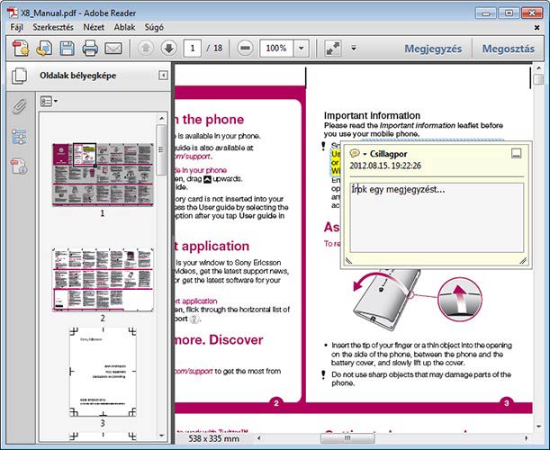Print the document using printer icon

tap(90, 48)
